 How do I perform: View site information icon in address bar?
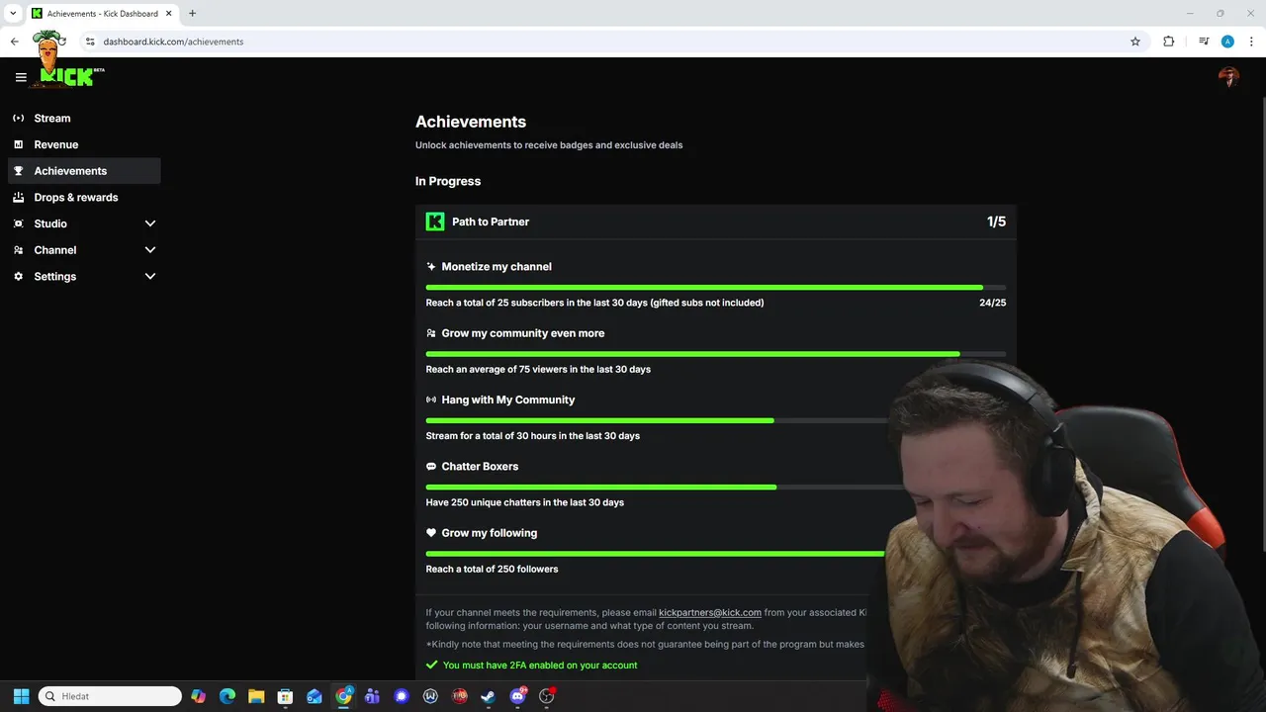(x=90, y=42)
